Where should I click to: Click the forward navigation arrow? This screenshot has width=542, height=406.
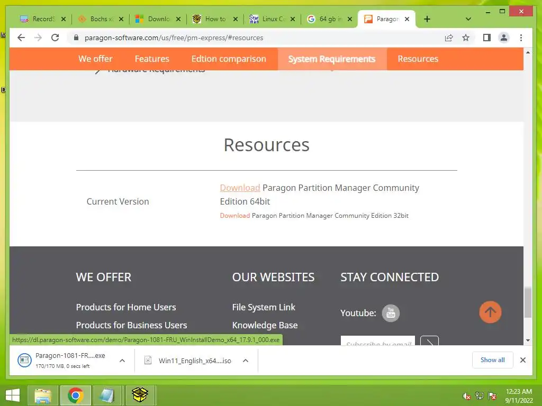click(38, 38)
